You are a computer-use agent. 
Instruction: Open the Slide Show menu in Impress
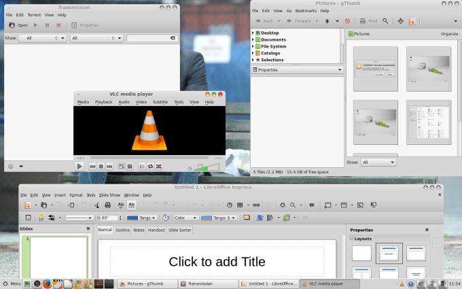[109, 195]
